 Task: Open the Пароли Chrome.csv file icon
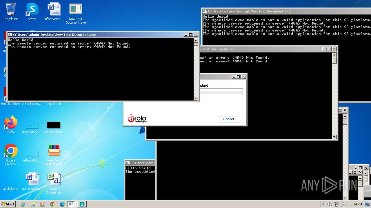[x=54, y=183]
